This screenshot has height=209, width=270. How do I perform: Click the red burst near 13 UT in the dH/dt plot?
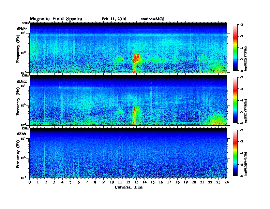(x=136, y=58)
